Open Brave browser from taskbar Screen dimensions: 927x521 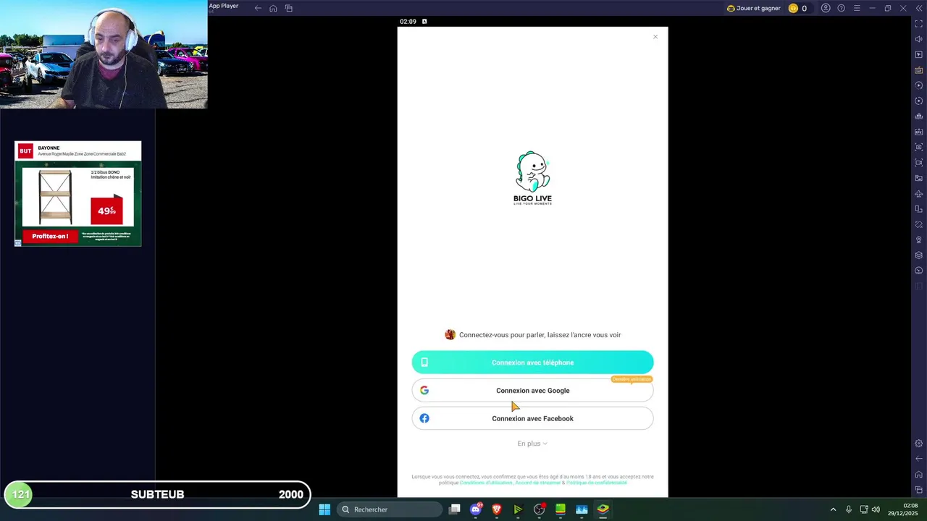[497, 509]
